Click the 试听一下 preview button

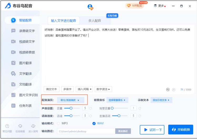tap(152, 130)
